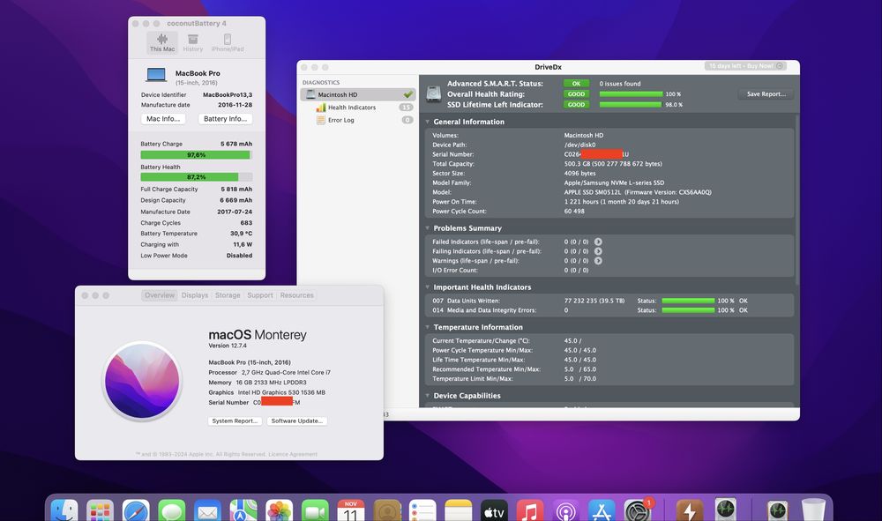
Task: Open Warnings details arrow in DriveDx
Action: (598, 261)
